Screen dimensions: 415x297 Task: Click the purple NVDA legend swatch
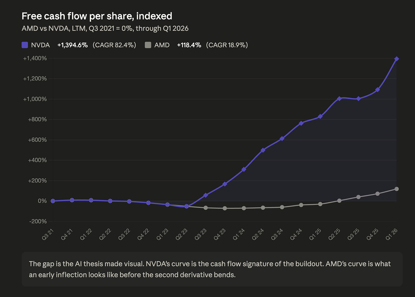25,45
